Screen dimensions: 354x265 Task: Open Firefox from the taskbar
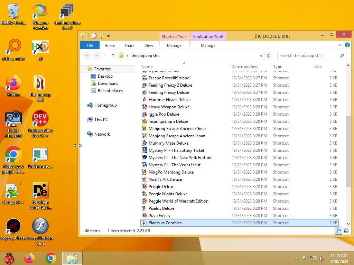point(29,258)
